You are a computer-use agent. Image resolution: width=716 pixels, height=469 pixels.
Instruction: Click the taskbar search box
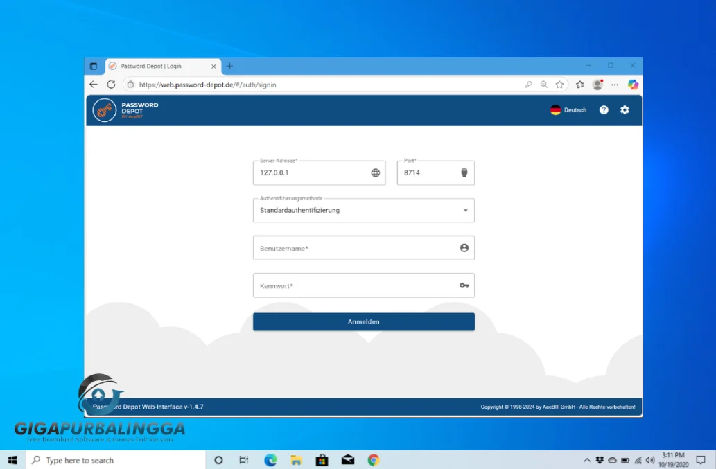tap(116, 460)
